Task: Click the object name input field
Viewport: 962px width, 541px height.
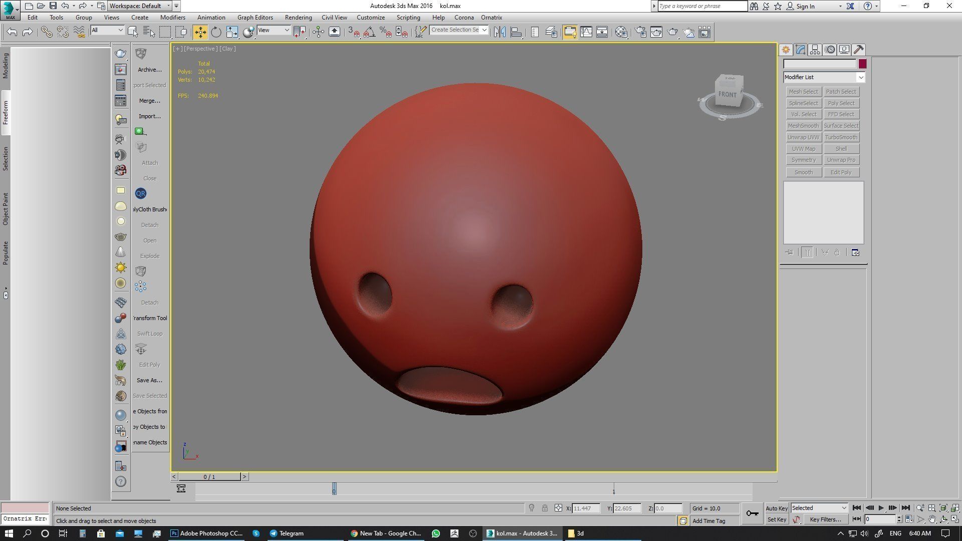Action: (x=820, y=64)
